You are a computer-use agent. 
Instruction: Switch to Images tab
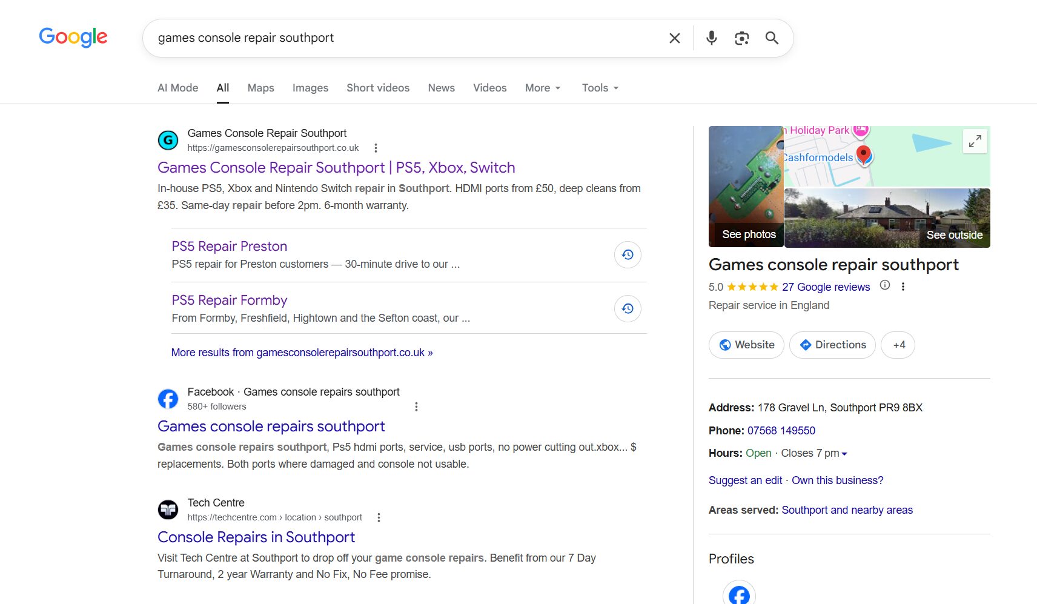tap(310, 88)
